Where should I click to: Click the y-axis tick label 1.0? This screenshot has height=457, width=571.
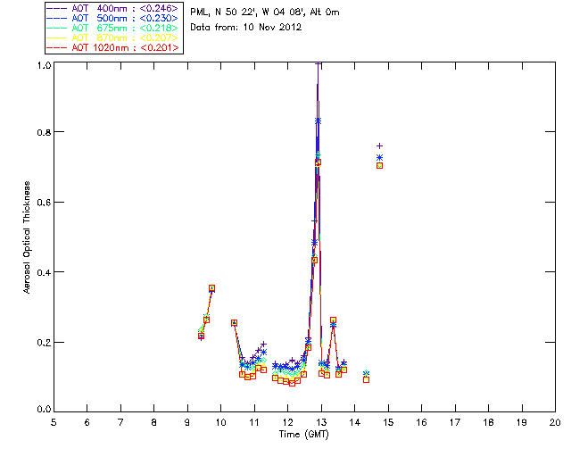[44, 65]
